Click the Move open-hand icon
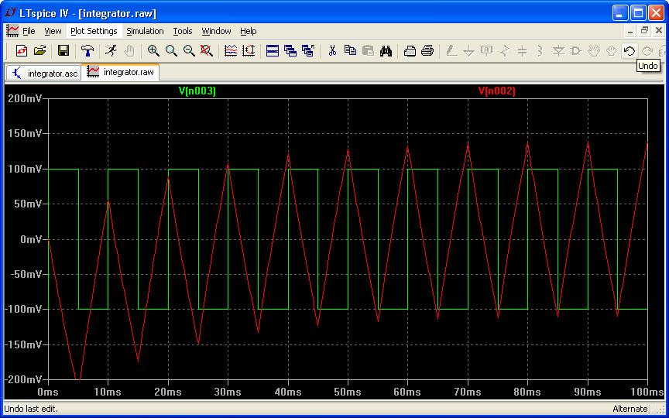The height and width of the screenshot is (418, 669). pyautogui.click(x=594, y=51)
